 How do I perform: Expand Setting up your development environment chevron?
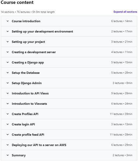[8, 31]
